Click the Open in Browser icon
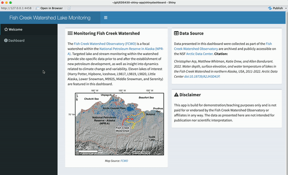288x175 pixels. (37, 8)
